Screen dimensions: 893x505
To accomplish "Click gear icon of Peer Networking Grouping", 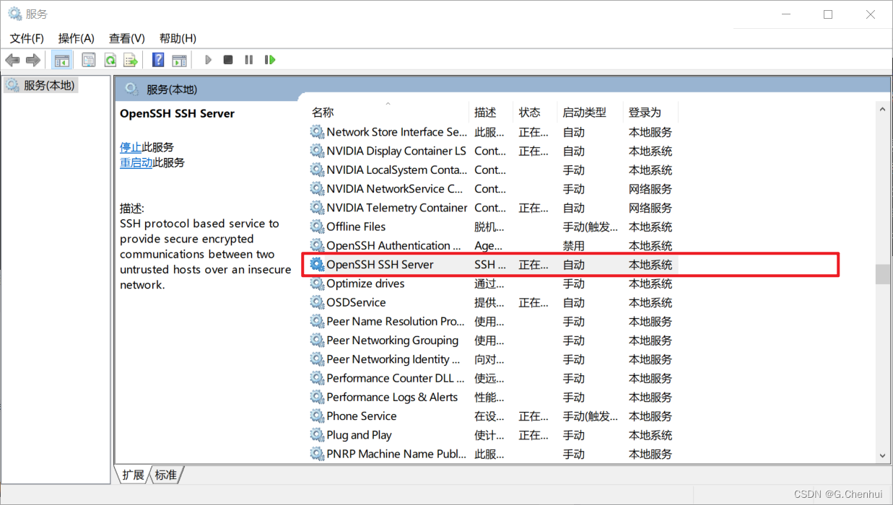I will click(x=317, y=340).
